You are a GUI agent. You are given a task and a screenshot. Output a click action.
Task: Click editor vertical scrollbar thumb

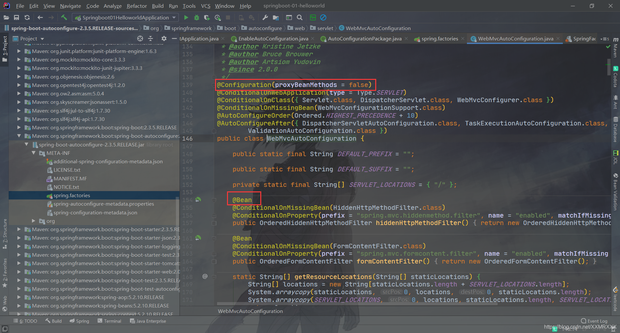(x=609, y=67)
